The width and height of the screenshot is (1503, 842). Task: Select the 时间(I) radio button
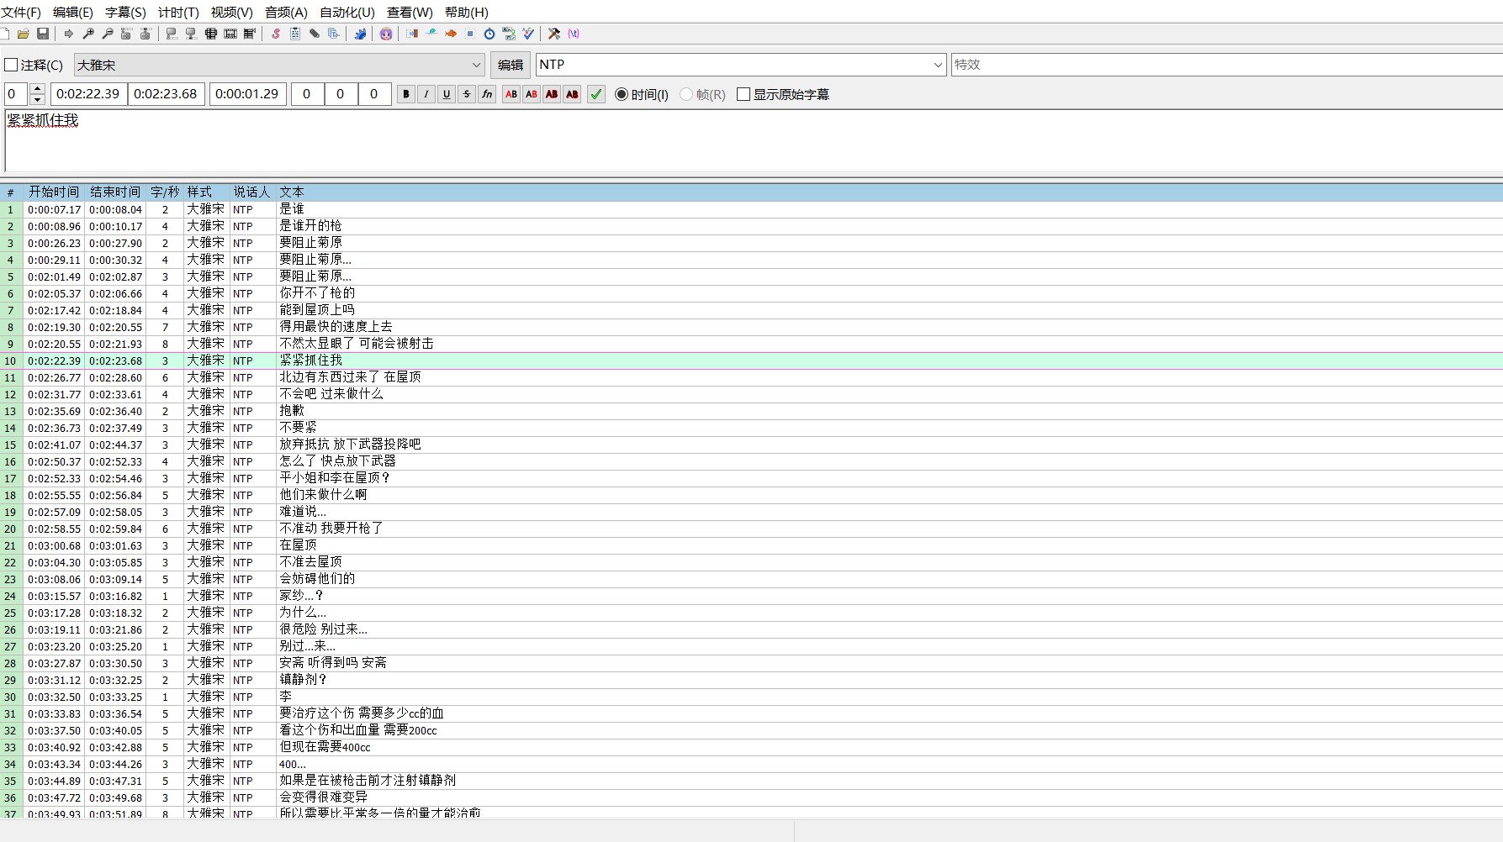click(x=642, y=94)
